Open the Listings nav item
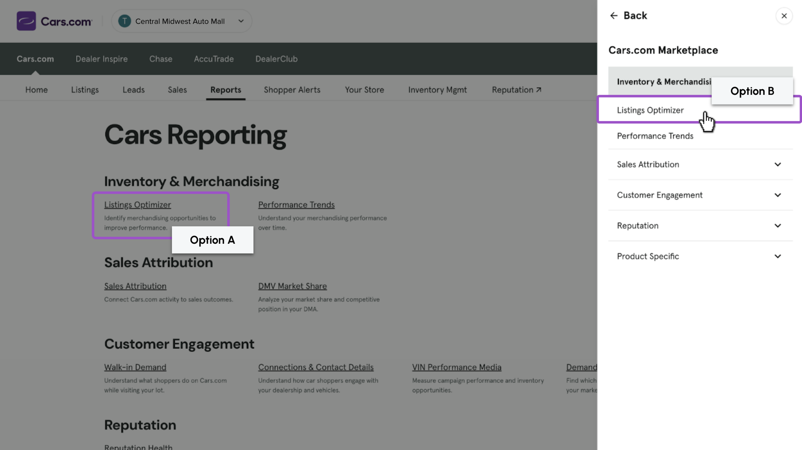Image resolution: width=802 pixels, height=450 pixels. (85, 90)
